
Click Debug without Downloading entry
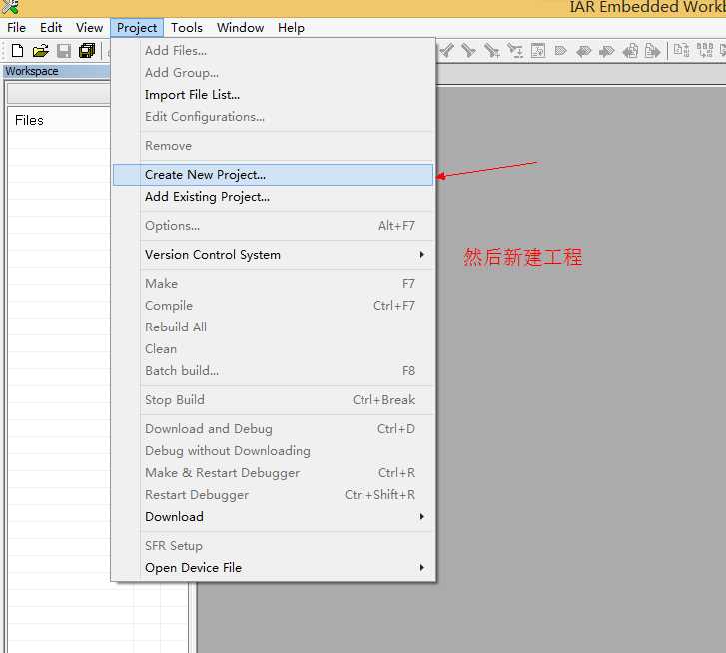click(x=273, y=451)
